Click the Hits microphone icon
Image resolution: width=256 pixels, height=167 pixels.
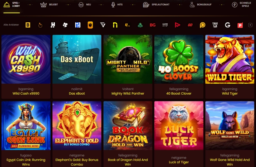click(x=113, y=5)
